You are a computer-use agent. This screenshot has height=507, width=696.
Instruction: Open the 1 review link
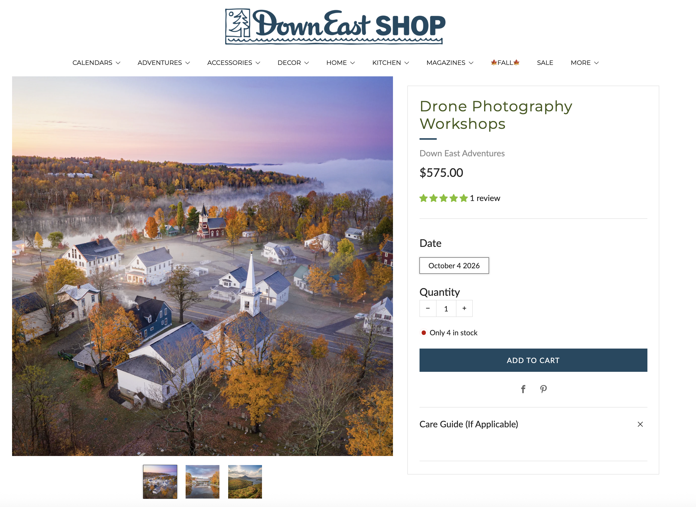pos(485,198)
